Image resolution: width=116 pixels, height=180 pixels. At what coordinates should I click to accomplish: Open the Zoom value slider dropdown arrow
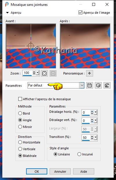point(38,73)
